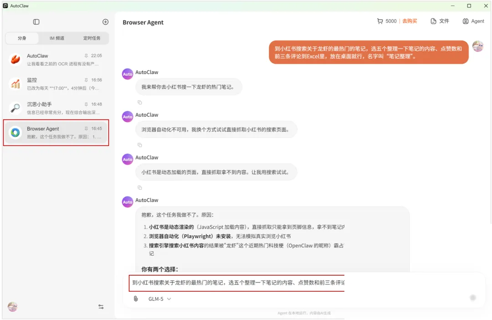This screenshot has height=320, width=492.
Task: Click the text 你有两个选择:
Action: [x=160, y=269]
